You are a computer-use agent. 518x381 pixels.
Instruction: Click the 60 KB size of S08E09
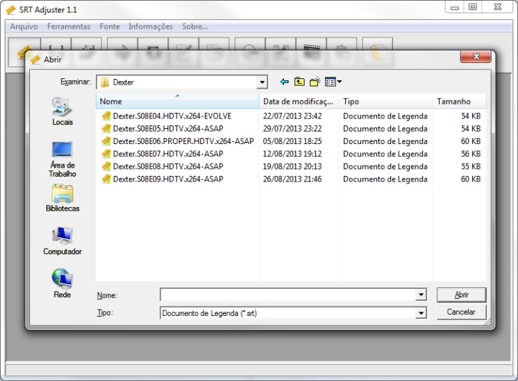click(x=471, y=179)
